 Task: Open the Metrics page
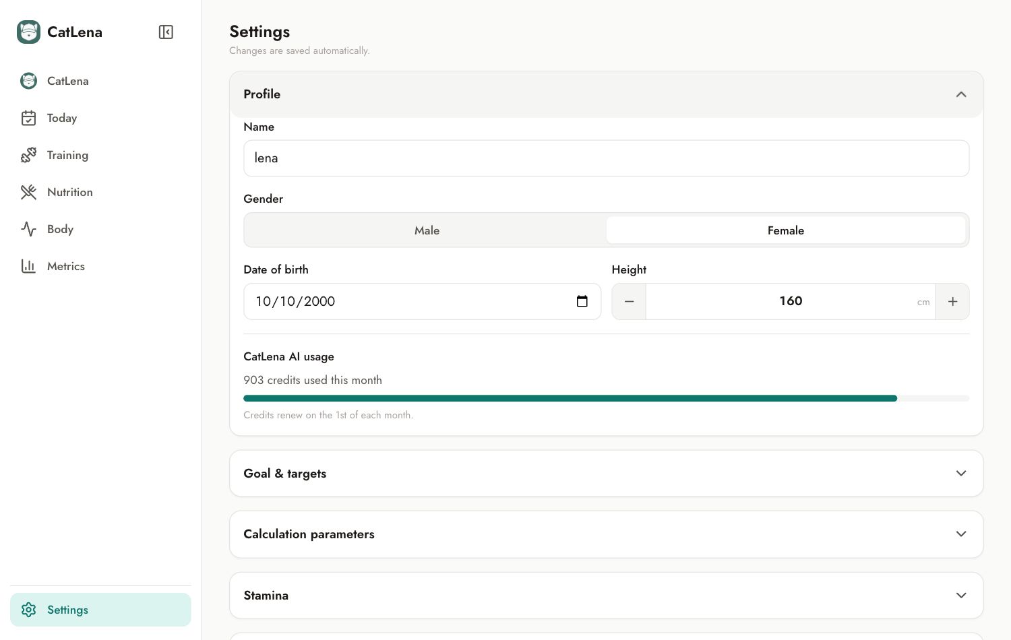click(100, 266)
